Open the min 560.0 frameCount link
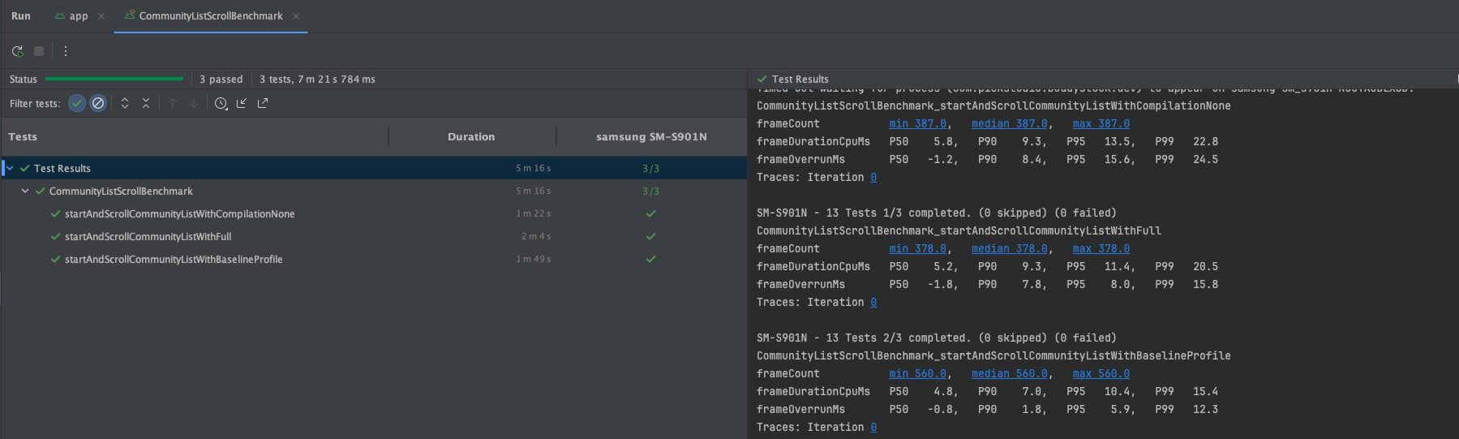The image size is (1459, 439). tap(917, 374)
